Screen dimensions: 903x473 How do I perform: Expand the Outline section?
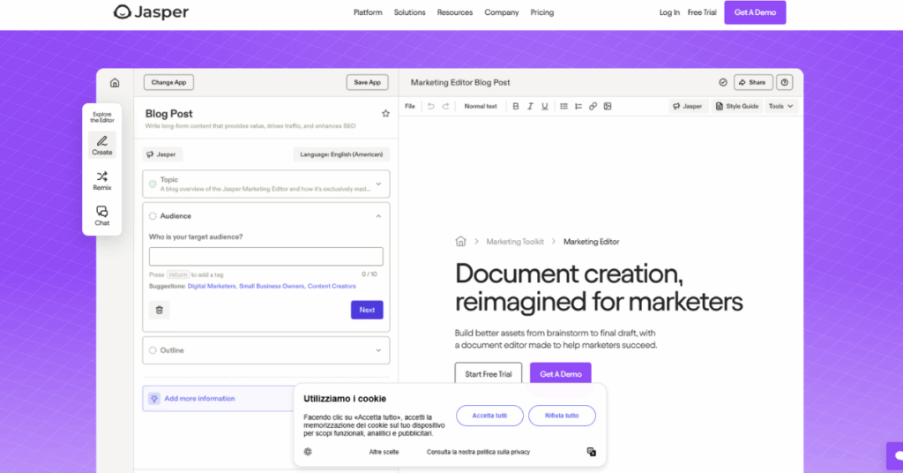378,350
